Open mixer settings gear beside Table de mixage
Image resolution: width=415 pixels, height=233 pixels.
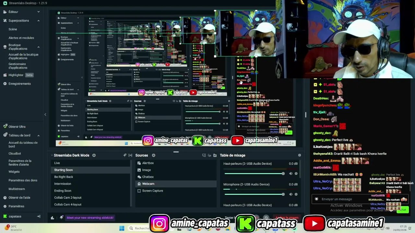tap(300, 155)
